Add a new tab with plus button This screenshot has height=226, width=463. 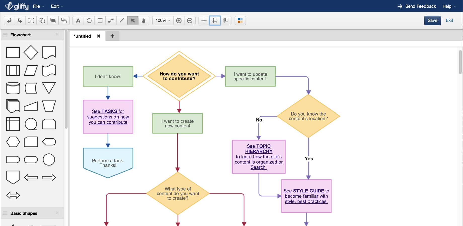pos(112,36)
